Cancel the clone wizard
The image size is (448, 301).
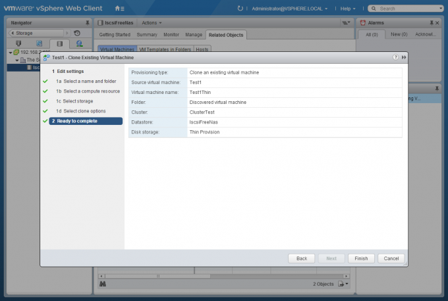point(391,258)
